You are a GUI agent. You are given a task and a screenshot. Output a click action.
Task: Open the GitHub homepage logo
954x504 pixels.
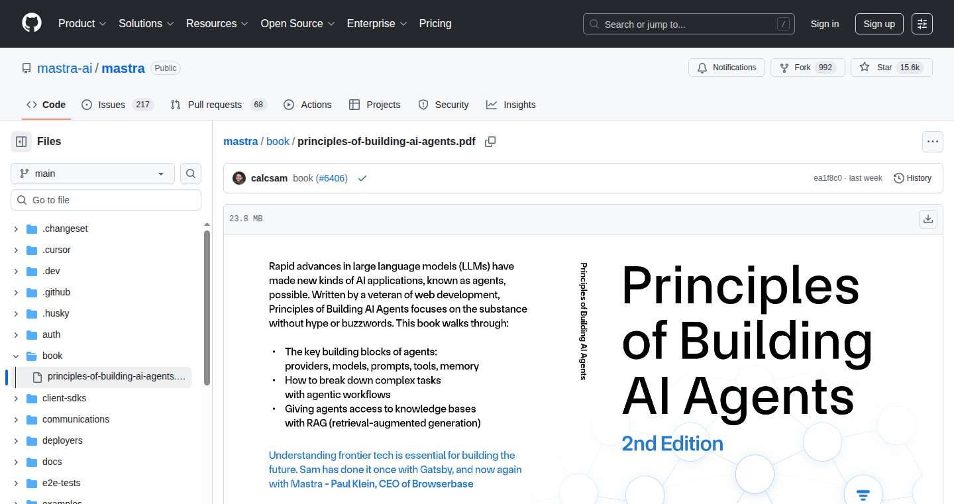click(x=32, y=23)
